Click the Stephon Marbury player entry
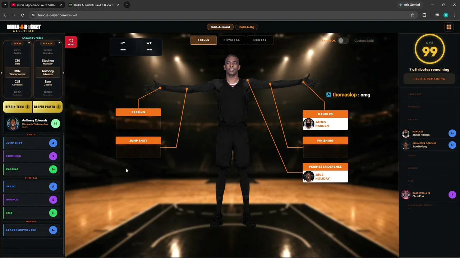460x258 pixels. point(48,62)
